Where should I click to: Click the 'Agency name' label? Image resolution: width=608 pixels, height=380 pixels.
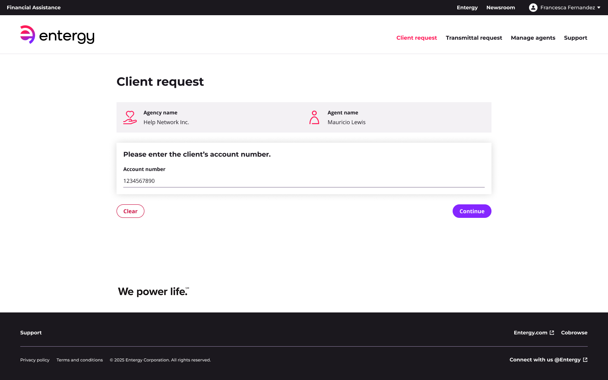(x=160, y=113)
